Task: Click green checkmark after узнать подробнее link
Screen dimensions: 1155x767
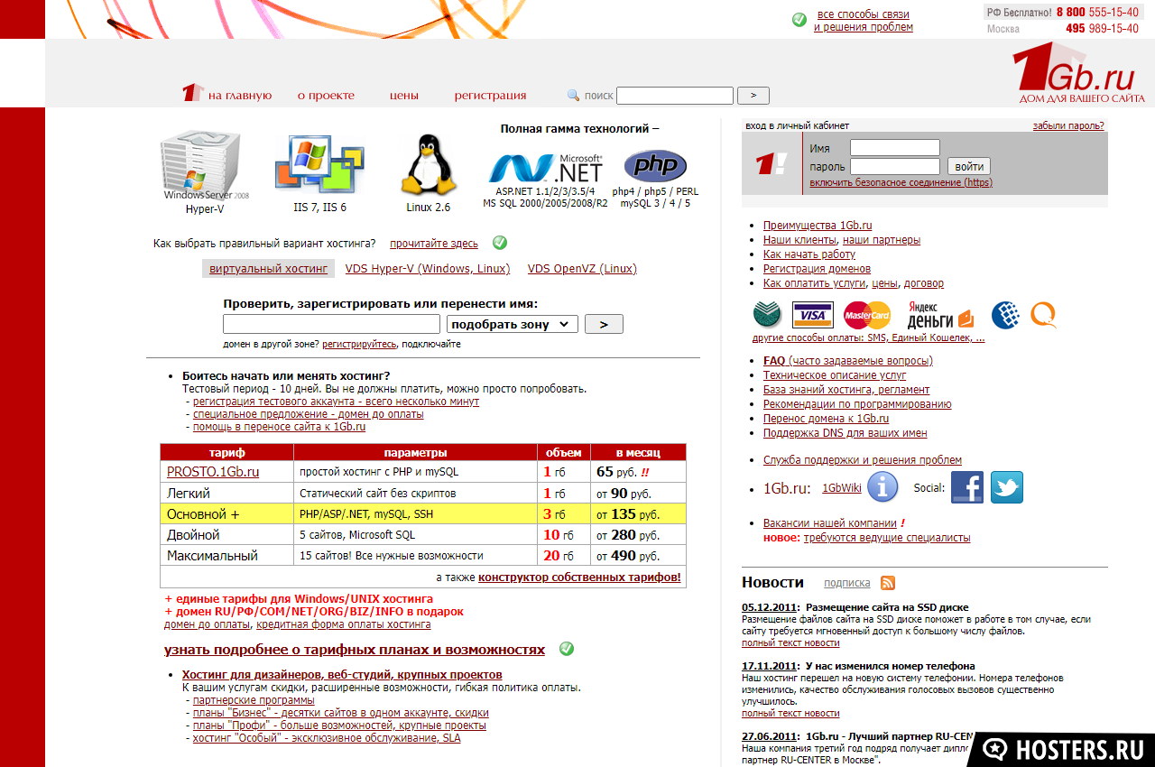Action: click(x=567, y=649)
